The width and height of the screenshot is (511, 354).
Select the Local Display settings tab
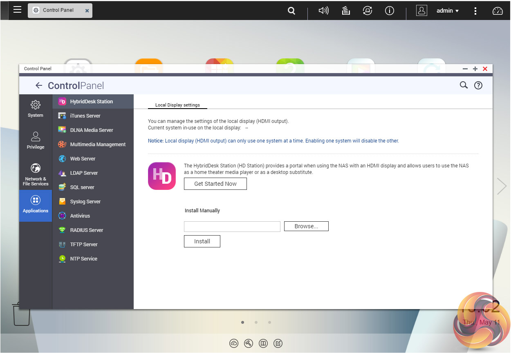(177, 105)
